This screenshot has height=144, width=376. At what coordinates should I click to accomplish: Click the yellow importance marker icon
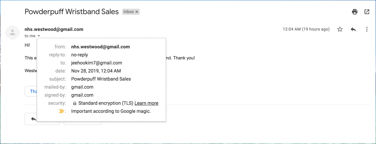[x=61, y=111]
